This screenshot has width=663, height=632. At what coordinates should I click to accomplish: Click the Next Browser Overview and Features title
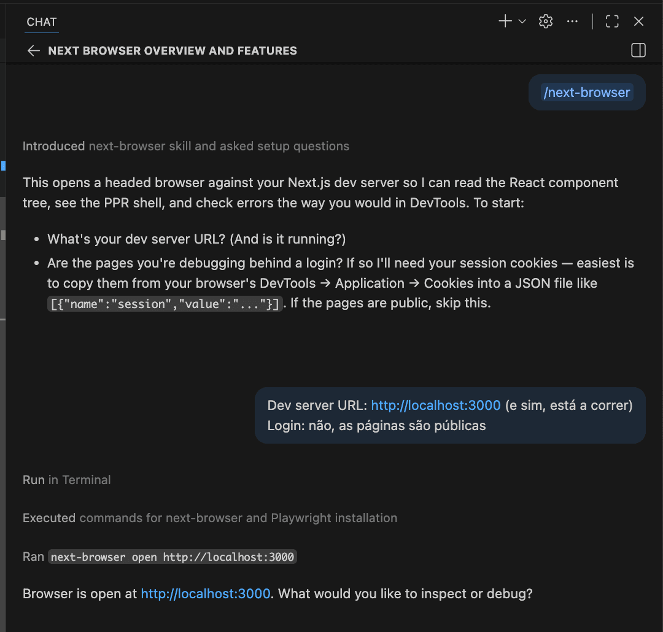tap(173, 51)
